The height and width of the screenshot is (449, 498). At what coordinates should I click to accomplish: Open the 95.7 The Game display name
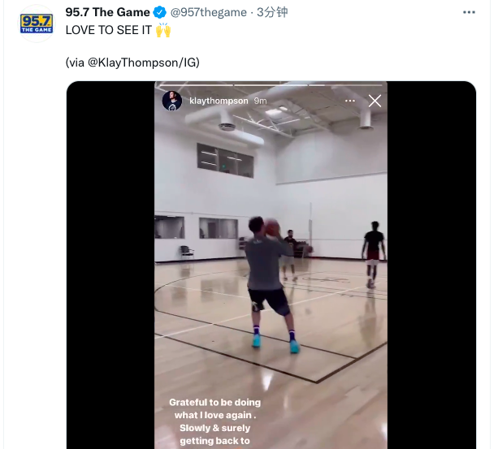pos(108,12)
